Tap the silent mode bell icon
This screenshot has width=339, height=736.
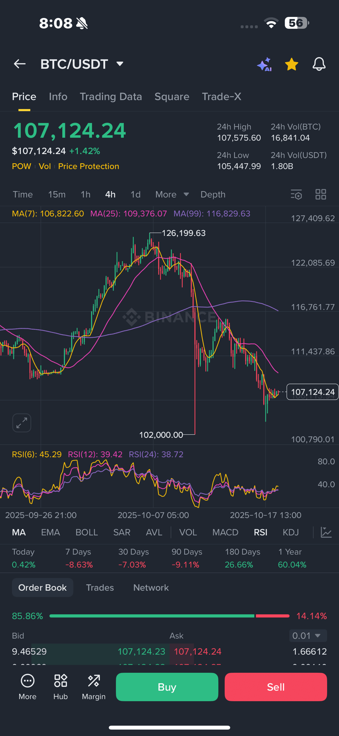pyautogui.click(x=82, y=23)
